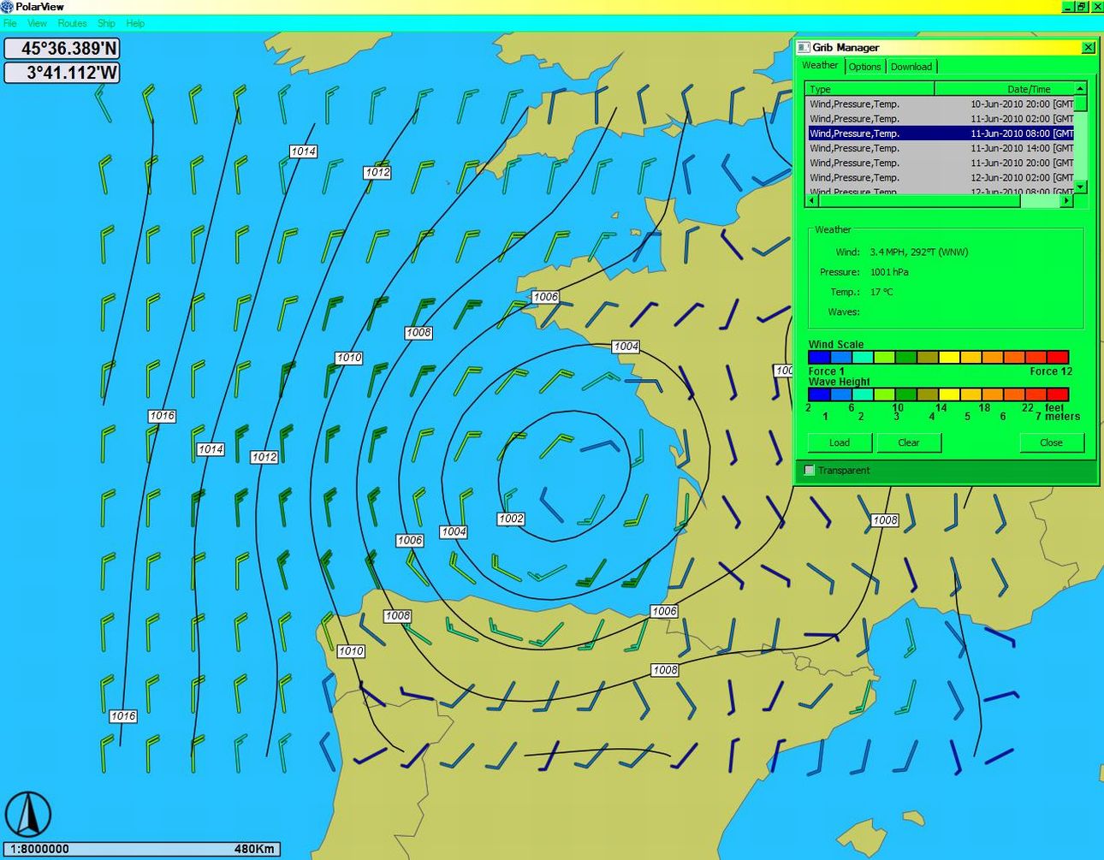Click the Grib Manager window icon
1104x860 pixels.
803,48
